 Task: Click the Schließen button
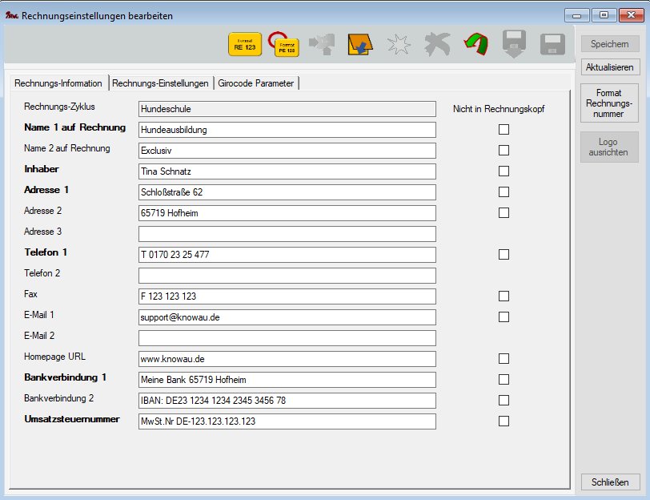coord(609,482)
